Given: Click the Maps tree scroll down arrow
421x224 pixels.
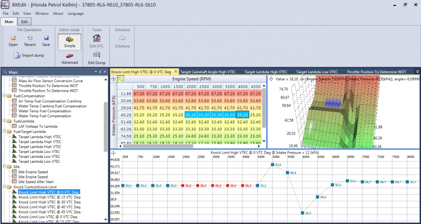Looking at the screenshot, I should pyautogui.click(x=106, y=219).
